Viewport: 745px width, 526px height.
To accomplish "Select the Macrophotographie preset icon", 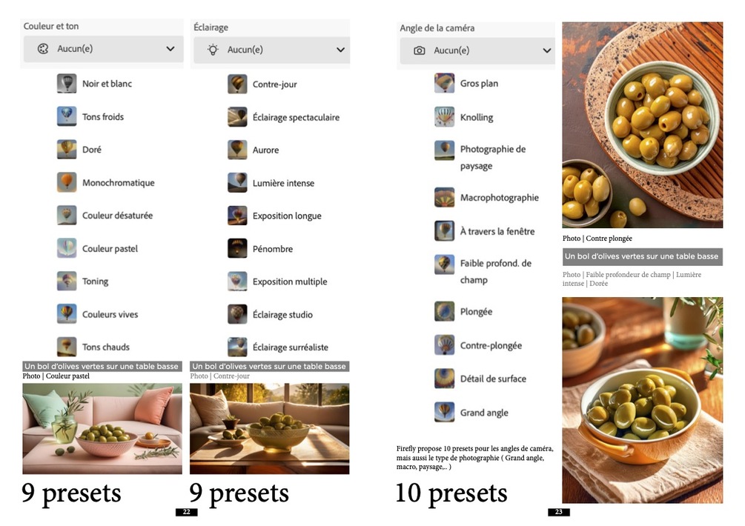I will 444,198.
